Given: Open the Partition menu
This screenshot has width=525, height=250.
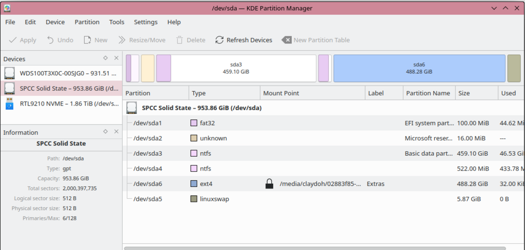Looking at the screenshot, I should tap(87, 22).
